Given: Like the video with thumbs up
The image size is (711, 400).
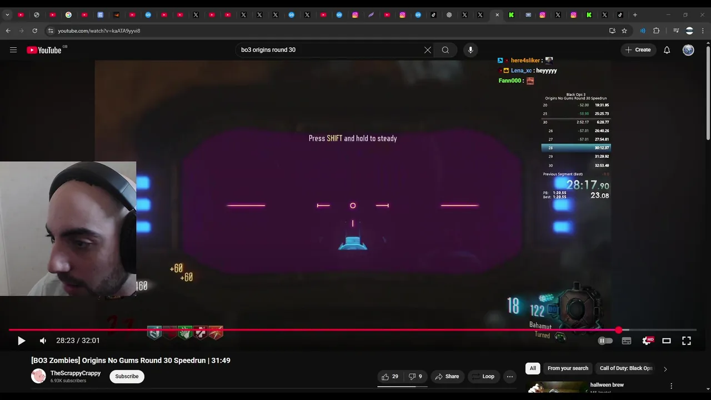Looking at the screenshot, I should pyautogui.click(x=390, y=377).
